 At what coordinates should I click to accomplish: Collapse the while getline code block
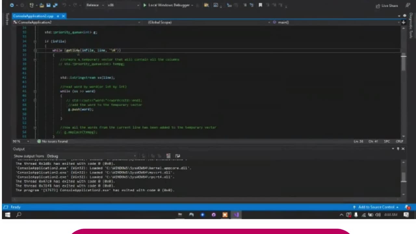click(x=35, y=50)
